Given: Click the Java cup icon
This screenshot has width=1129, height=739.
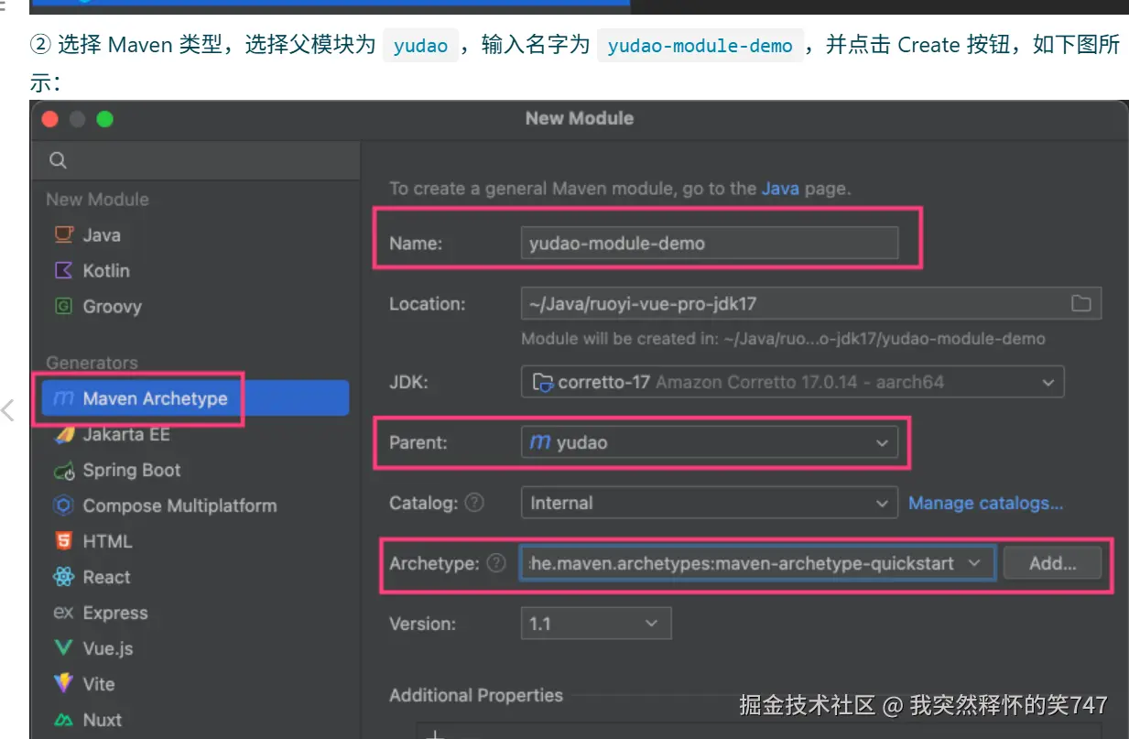Looking at the screenshot, I should click(x=63, y=234).
